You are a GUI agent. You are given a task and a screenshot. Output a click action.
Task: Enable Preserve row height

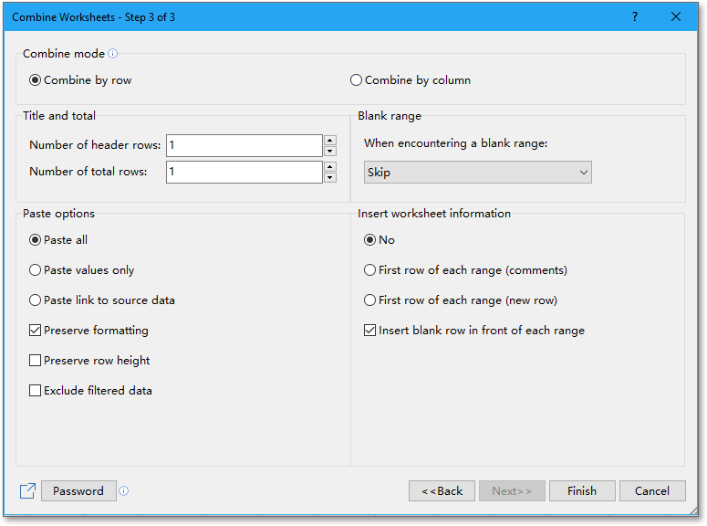click(x=89, y=361)
